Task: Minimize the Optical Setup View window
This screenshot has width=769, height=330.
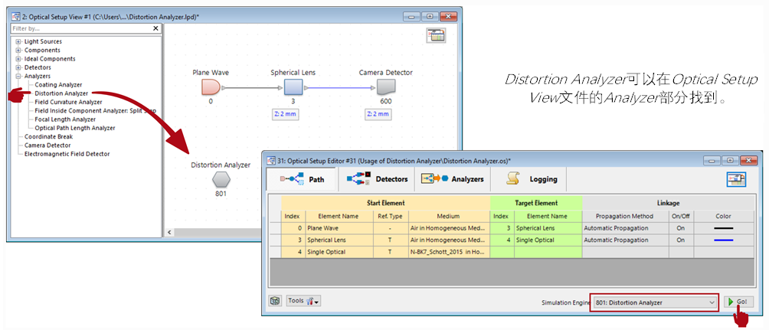Action: pyautogui.click(x=413, y=16)
